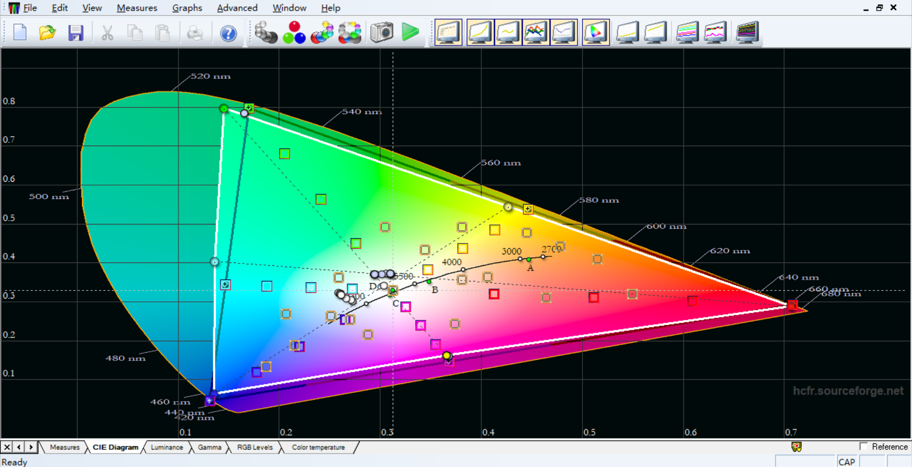Toggle the Gamma graph monitor icon
This screenshot has height=467, width=912.
pyautogui.click(x=508, y=33)
